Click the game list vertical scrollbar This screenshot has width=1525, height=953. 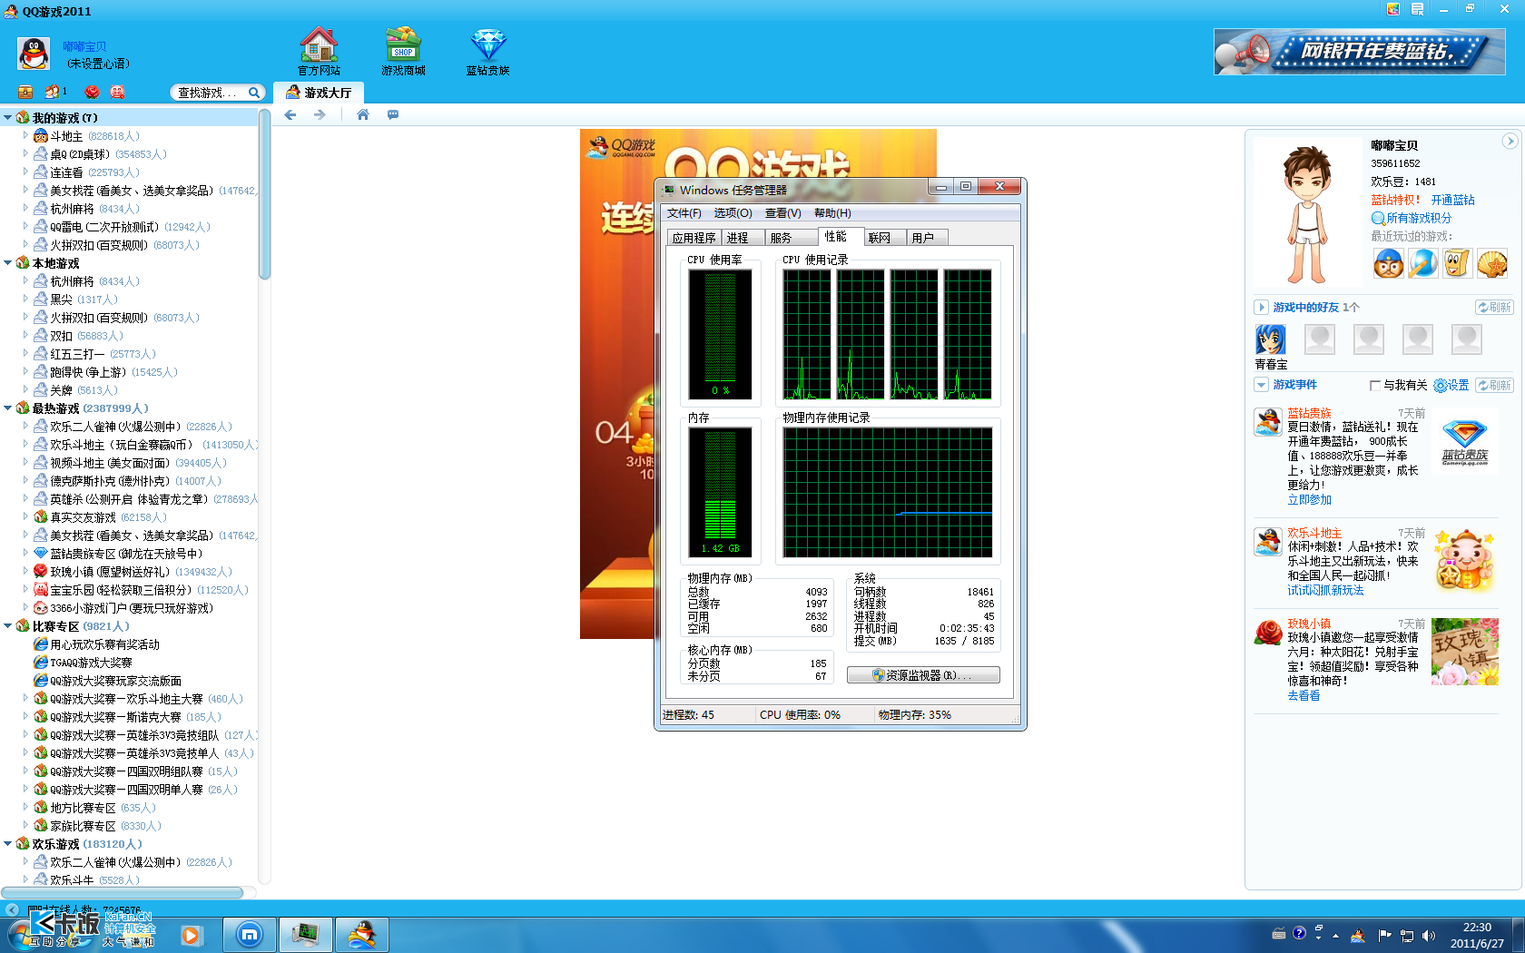264,195
